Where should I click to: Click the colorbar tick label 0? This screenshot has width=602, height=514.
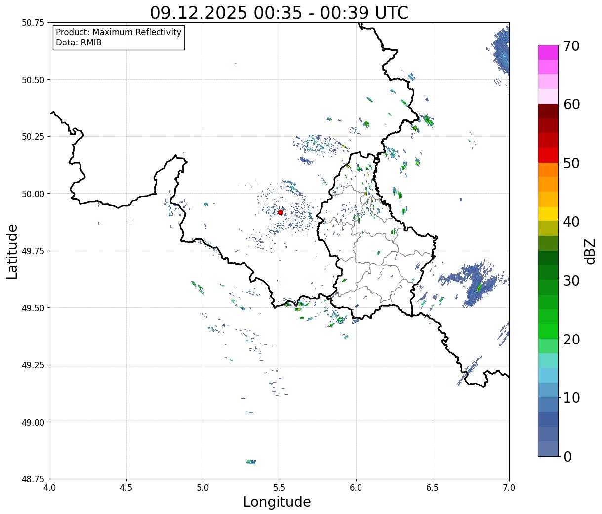coord(567,457)
